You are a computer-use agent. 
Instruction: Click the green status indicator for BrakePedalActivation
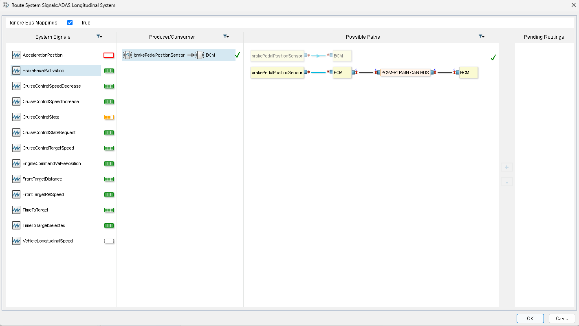tap(109, 70)
